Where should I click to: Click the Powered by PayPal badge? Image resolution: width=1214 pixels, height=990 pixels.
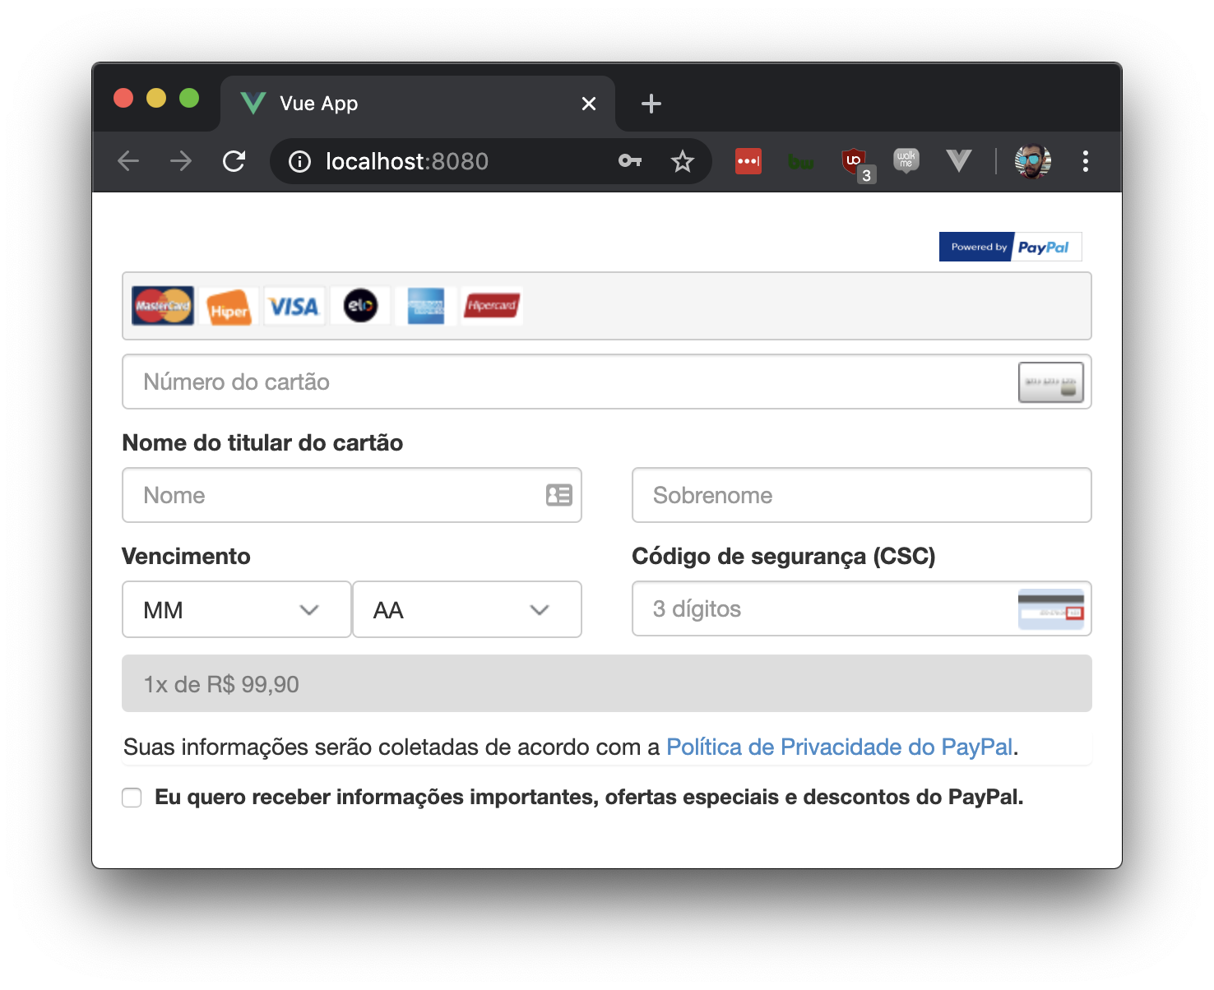tap(1011, 247)
